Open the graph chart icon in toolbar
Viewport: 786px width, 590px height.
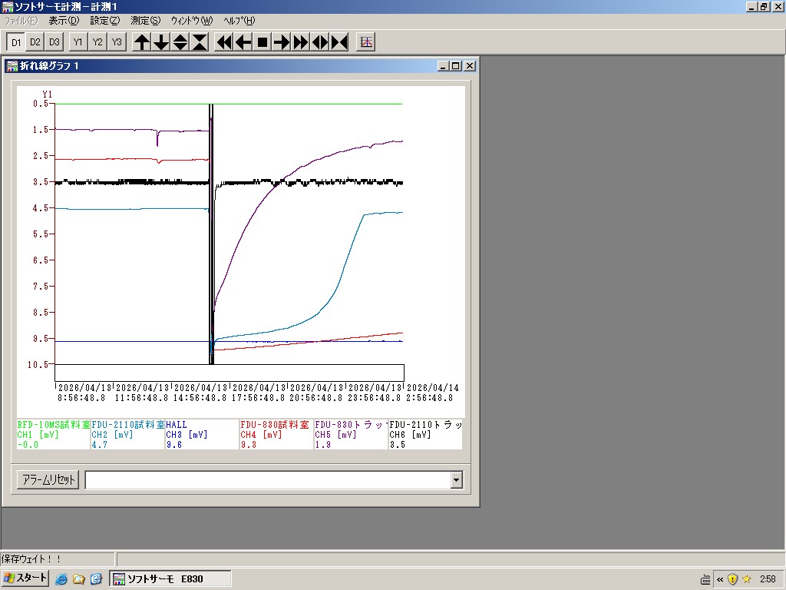(366, 42)
